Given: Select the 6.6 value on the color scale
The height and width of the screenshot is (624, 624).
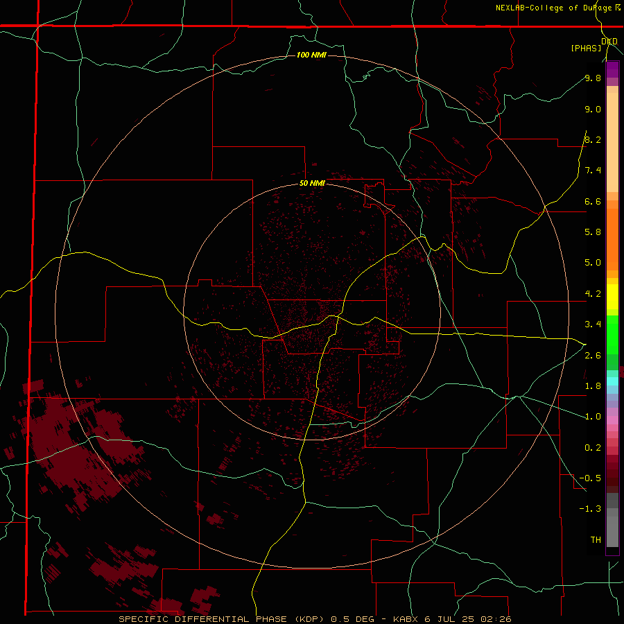Looking at the screenshot, I should 593,201.
